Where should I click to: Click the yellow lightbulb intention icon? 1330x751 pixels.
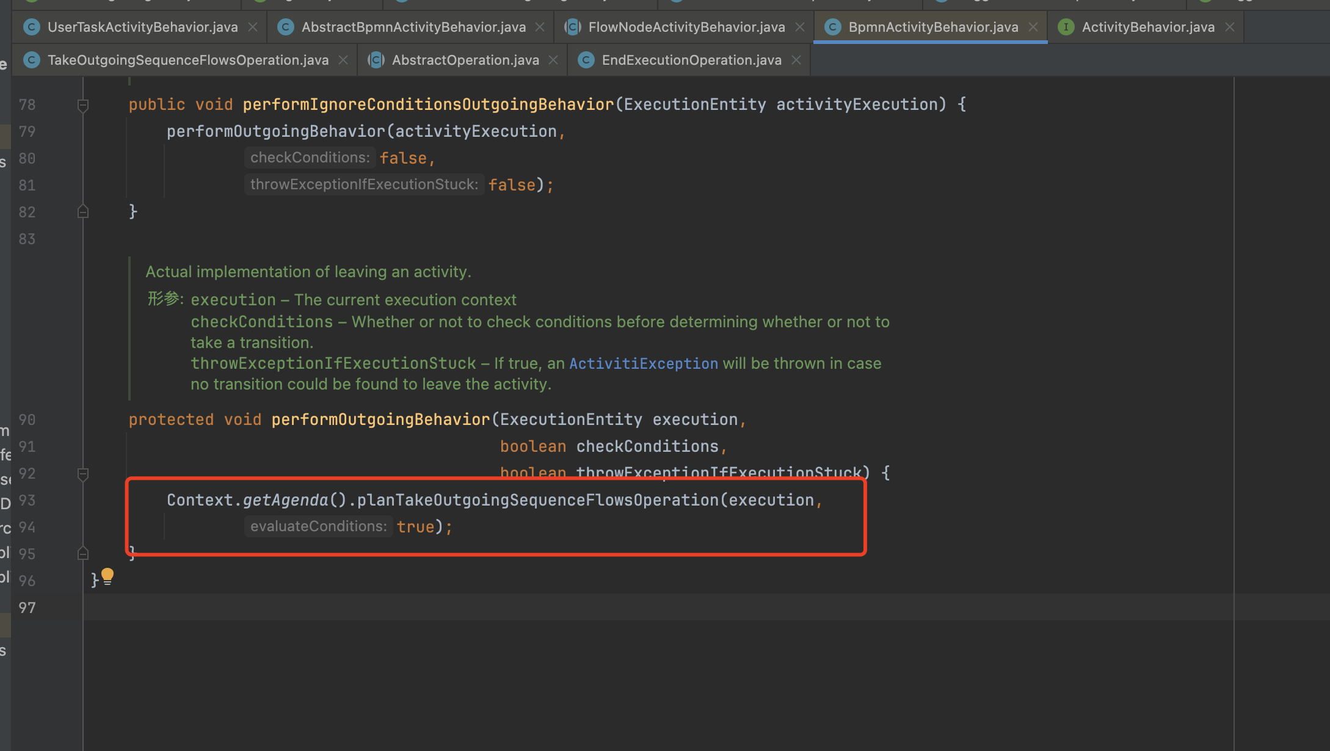coord(107,576)
